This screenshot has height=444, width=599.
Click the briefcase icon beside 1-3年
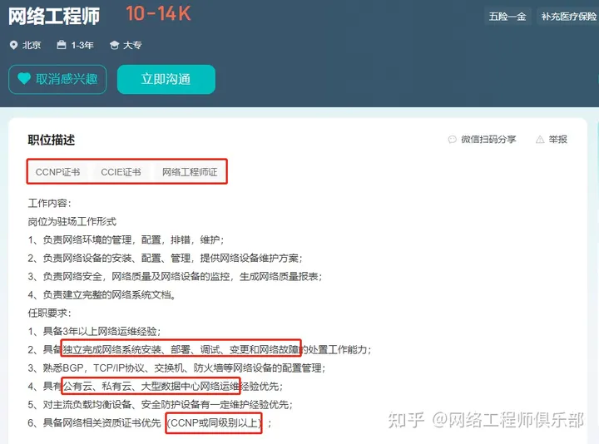coord(61,45)
